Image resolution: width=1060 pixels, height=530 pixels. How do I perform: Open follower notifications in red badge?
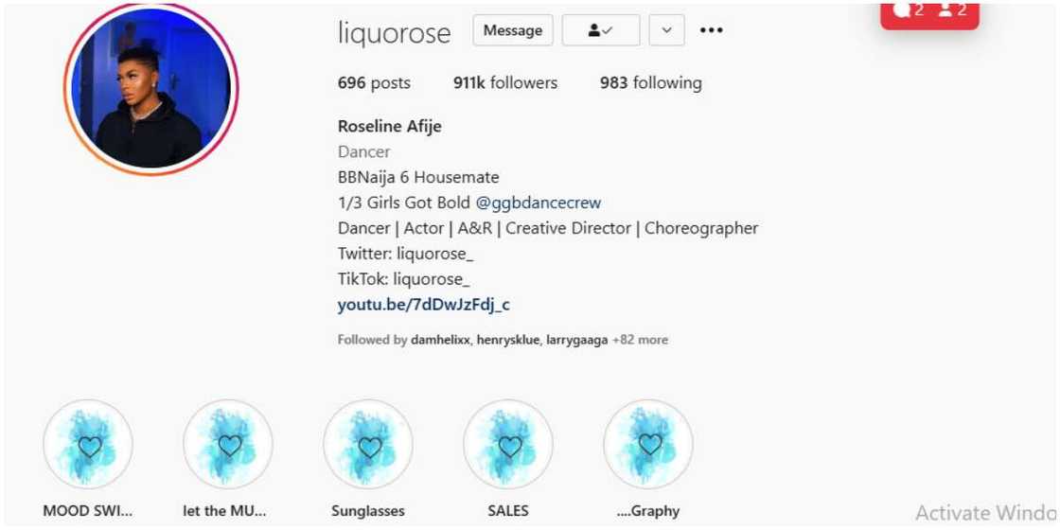pos(952,9)
